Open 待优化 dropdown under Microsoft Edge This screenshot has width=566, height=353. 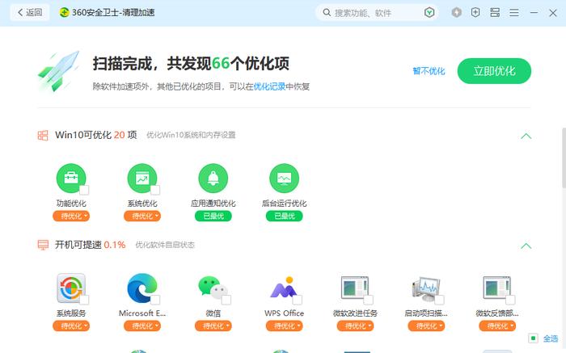pos(142,326)
